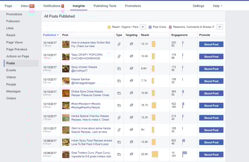Click globe targeting icon for Spicy chicken Masala
This screenshot has height=162, width=249.
pos(131,68)
